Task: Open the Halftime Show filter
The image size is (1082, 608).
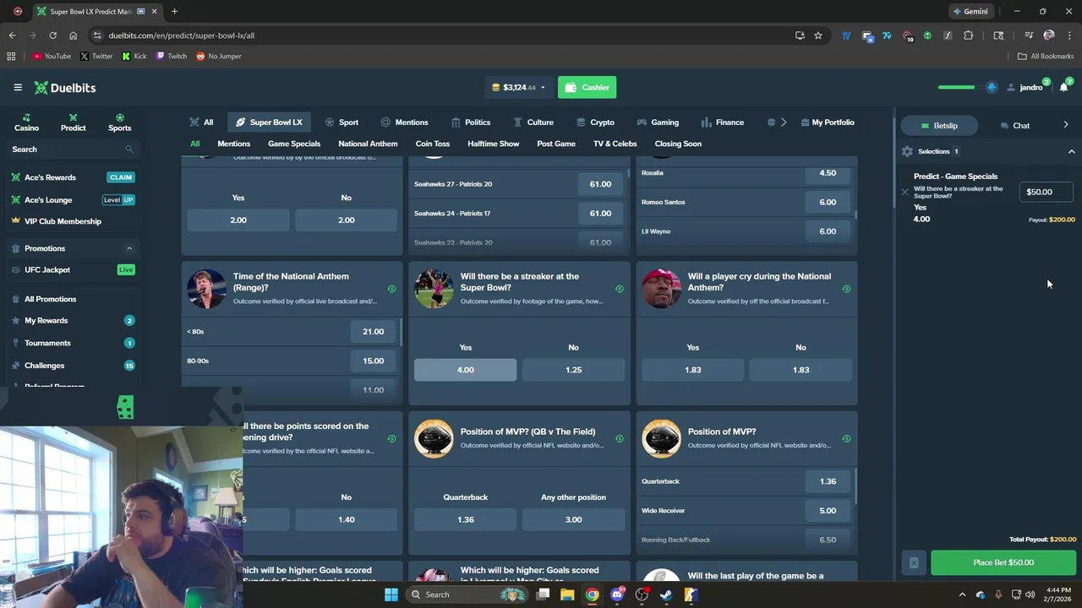Action: click(493, 144)
